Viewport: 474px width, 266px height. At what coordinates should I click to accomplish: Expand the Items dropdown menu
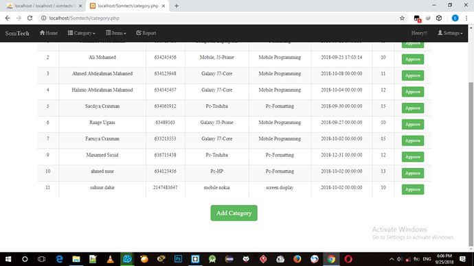(116, 33)
